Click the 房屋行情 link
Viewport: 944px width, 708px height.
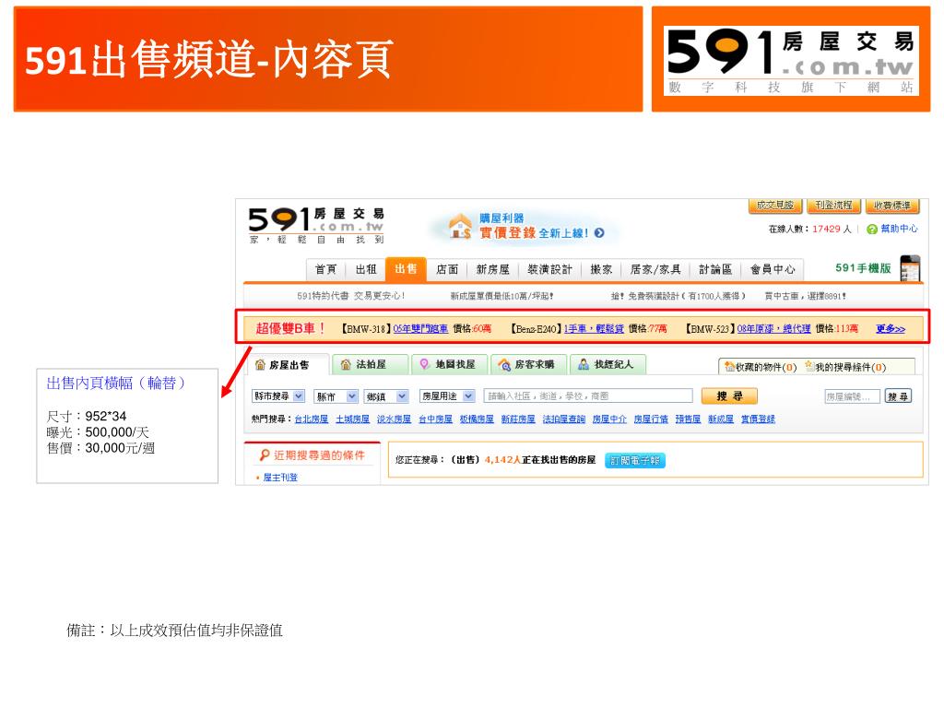651,419
